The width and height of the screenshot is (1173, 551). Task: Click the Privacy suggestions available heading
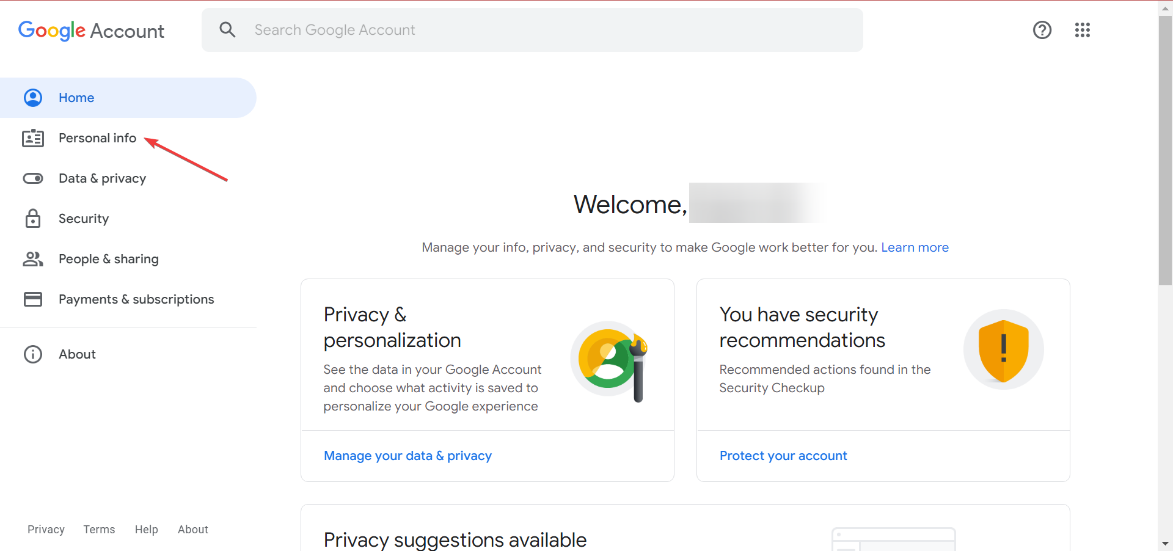pos(455,540)
